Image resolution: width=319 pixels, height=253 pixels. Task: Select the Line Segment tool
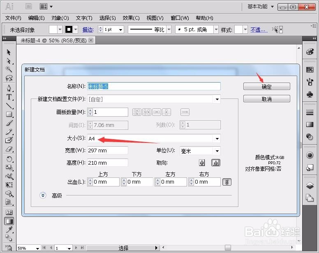tap(9, 106)
